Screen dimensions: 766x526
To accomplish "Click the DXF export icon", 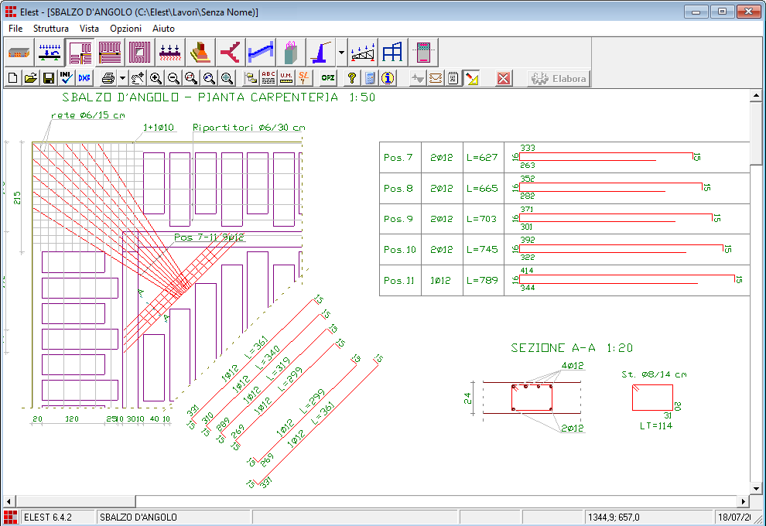I will [x=84, y=78].
